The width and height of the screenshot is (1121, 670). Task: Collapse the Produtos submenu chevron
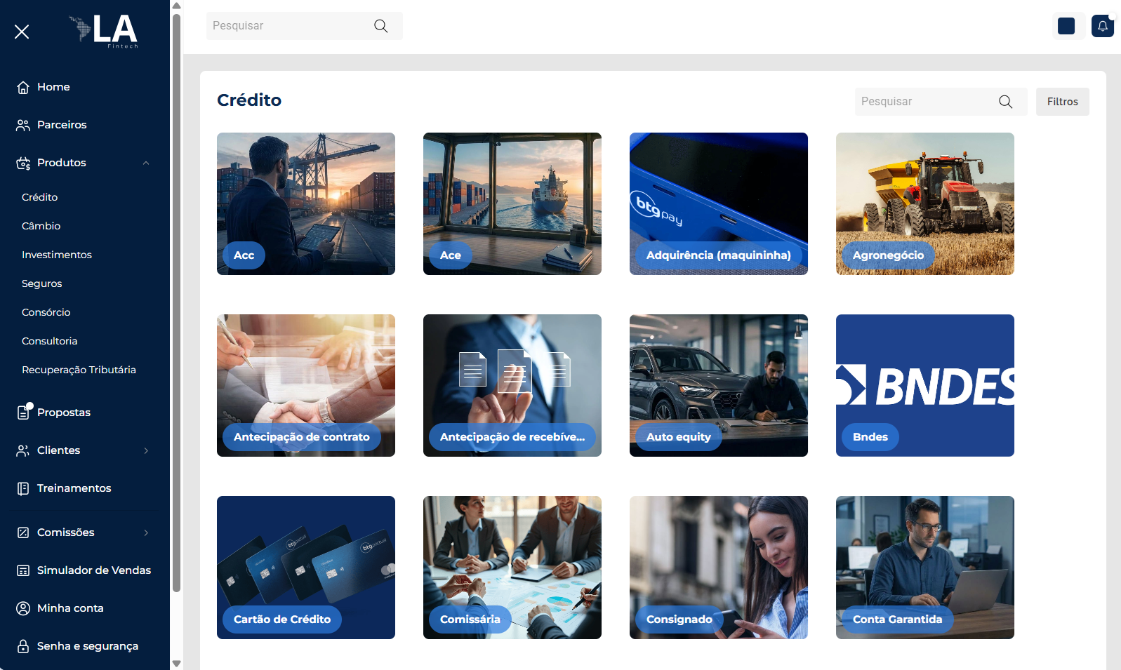click(146, 163)
